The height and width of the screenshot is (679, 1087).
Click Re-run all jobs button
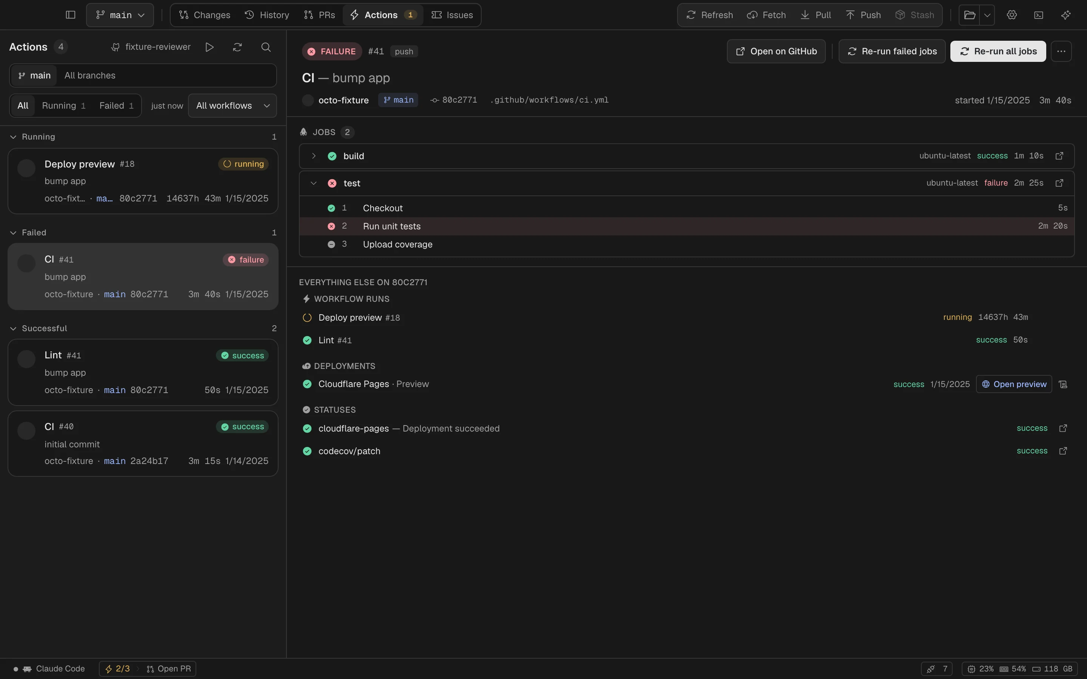998,51
